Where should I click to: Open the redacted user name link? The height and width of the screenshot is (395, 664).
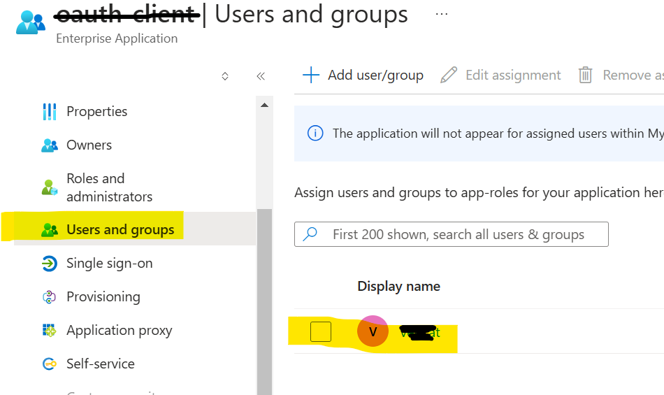pos(420,333)
